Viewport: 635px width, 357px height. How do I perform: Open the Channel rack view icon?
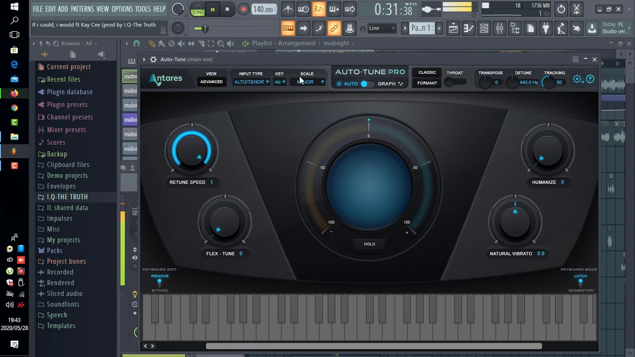click(484, 28)
